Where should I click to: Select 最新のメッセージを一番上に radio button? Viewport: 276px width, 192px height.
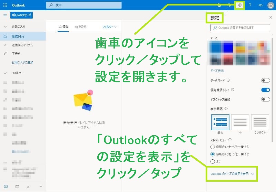213,147
